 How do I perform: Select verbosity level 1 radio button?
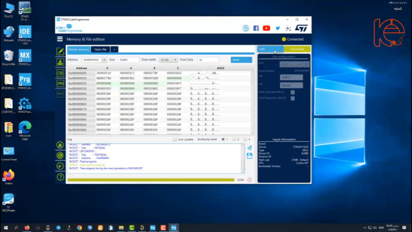pos(223,139)
